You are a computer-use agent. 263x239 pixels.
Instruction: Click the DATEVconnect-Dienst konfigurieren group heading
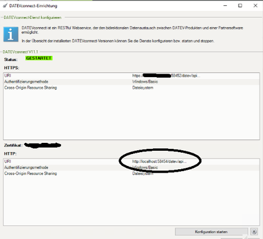(32, 18)
